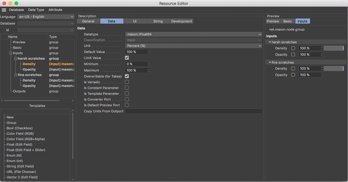Open the Datatype dropdown
The image size is (348, 182).
click(193, 34)
